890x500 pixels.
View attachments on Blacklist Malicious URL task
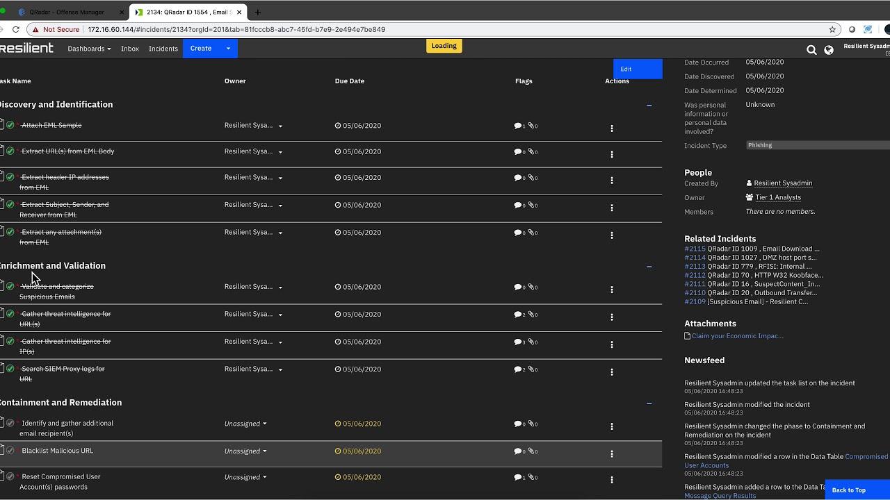533,451
